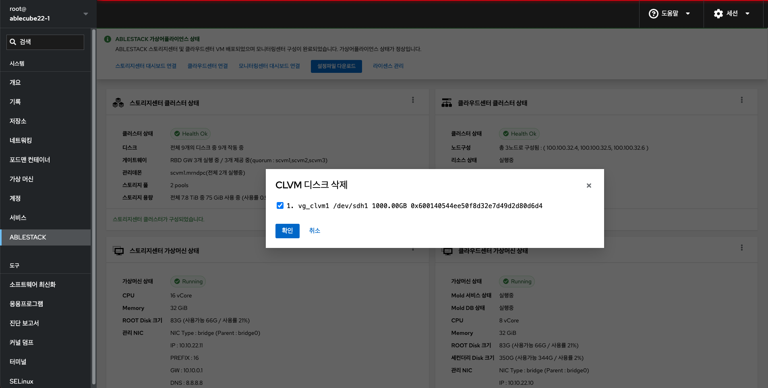The height and width of the screenshot is (388, 768).
Task: Click the 350G secondary disk size value
Action: 541,358
